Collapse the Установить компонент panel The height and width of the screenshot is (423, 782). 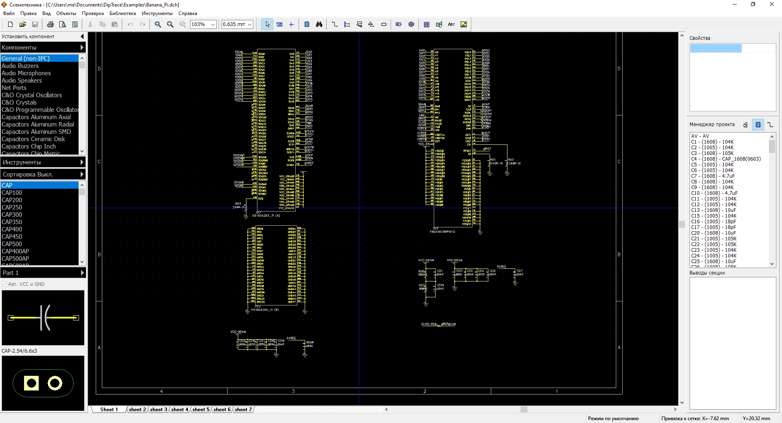(x=82, y=37)
